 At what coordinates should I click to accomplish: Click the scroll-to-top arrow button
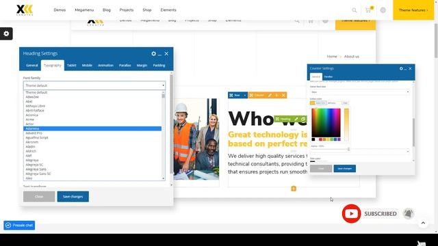coord(423,223)
